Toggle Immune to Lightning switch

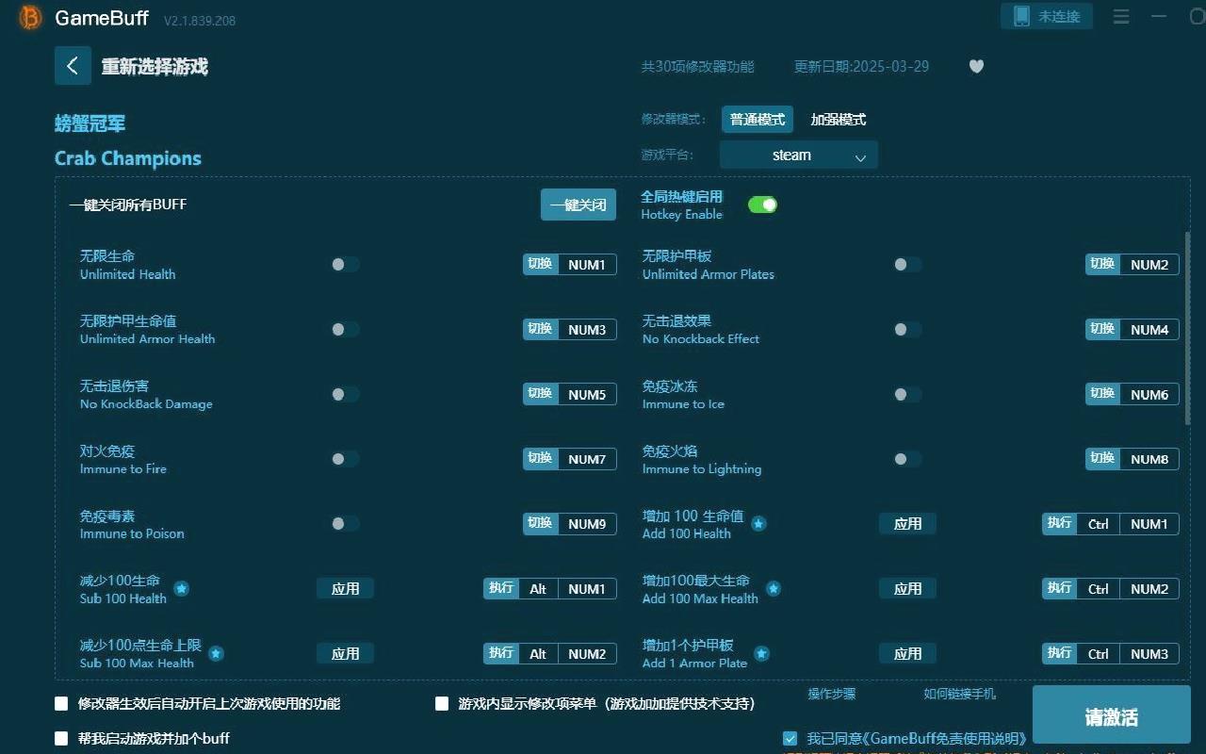click(907, 459)
